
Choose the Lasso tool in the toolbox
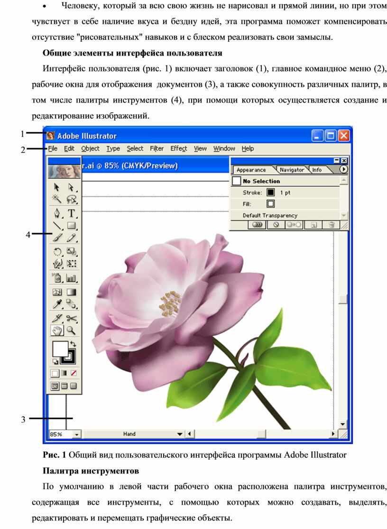click(x=72, y=199)
